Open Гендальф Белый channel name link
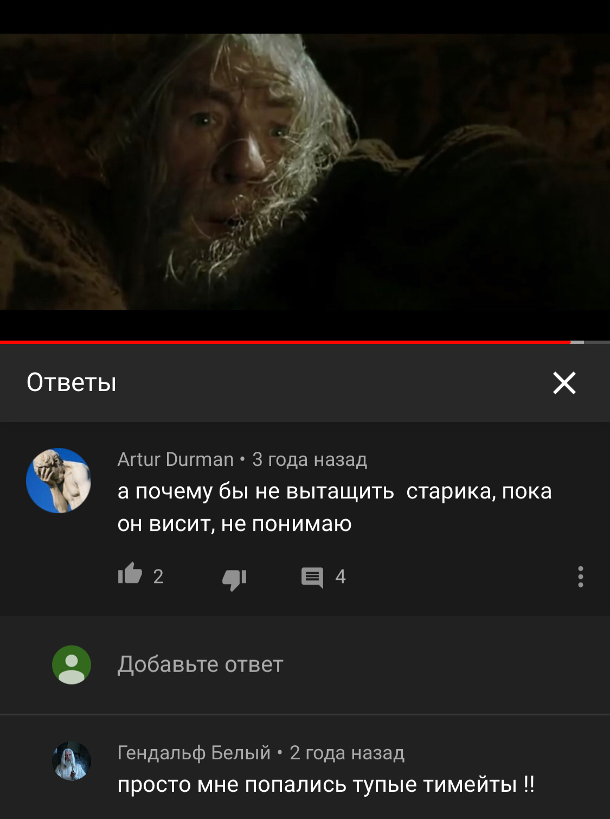Image resolution: width=610 pixels, height=819 pixels. [x=194, y=753]
